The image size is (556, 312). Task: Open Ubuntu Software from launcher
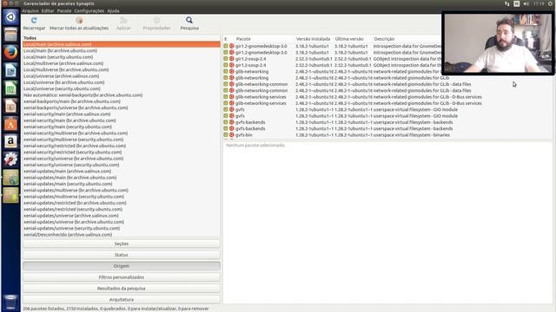coord(10,124)
